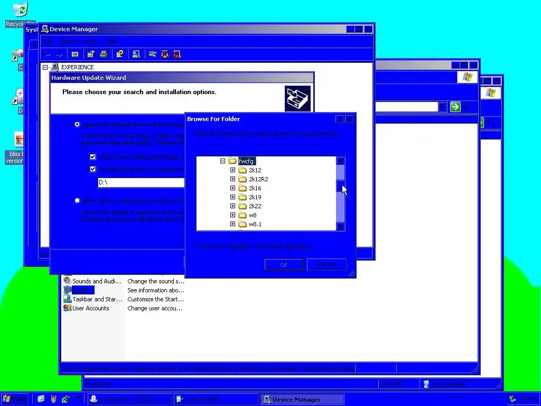Image resolution: width=541 pixels, height=406 pixels.
Task: Toggle 'Include this location in the search' checkbox
Action: point(93,169)
